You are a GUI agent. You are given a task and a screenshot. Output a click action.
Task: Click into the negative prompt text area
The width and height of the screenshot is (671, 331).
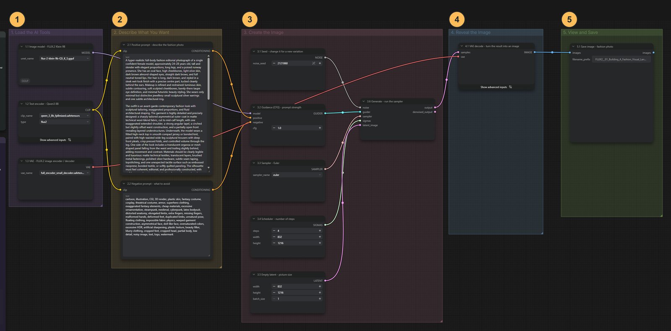(x=166, y=225)
